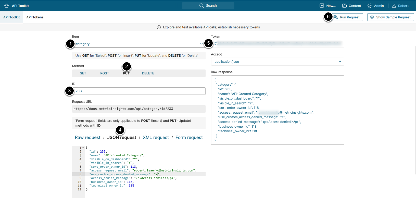Click the gears icon on Run Request
Viewport: 416px width, 198px height.
[x=336, y=17]
